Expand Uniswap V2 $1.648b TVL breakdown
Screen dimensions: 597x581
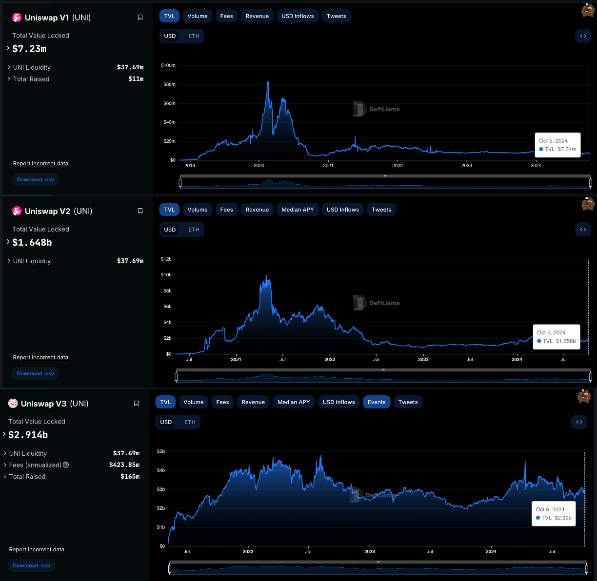[x=8, y=242]
